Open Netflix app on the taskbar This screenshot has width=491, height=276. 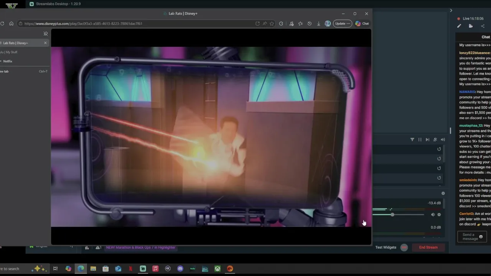130,269
